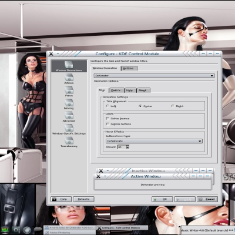Click the X icon on Active Window preview
Image resolution: width=235 pixels, height=235 pixels.
pyautogui.click(x=98, y=176)
